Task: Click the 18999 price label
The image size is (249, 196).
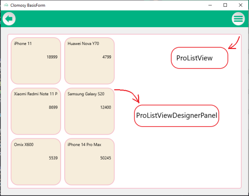Action: (52, 57)
